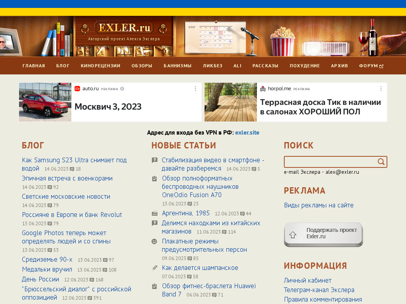Click the microphone image in the header
Viewport: 406px width, 304px height.
coord(251,41)
